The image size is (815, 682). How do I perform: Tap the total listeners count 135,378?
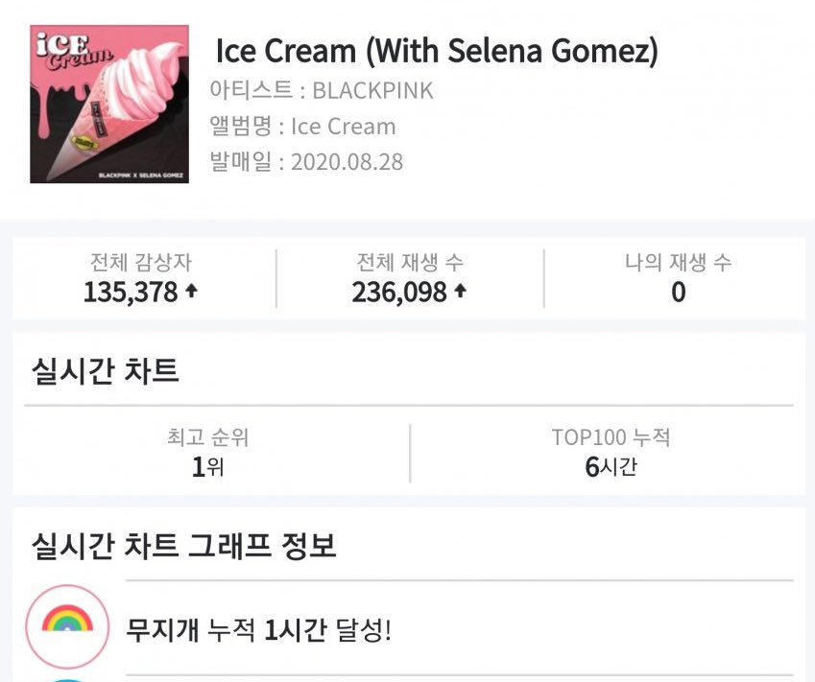131,292
